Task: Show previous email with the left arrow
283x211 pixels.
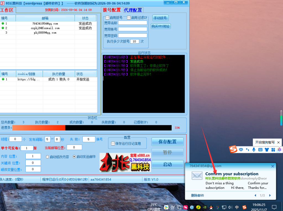Action: (255, 196)
